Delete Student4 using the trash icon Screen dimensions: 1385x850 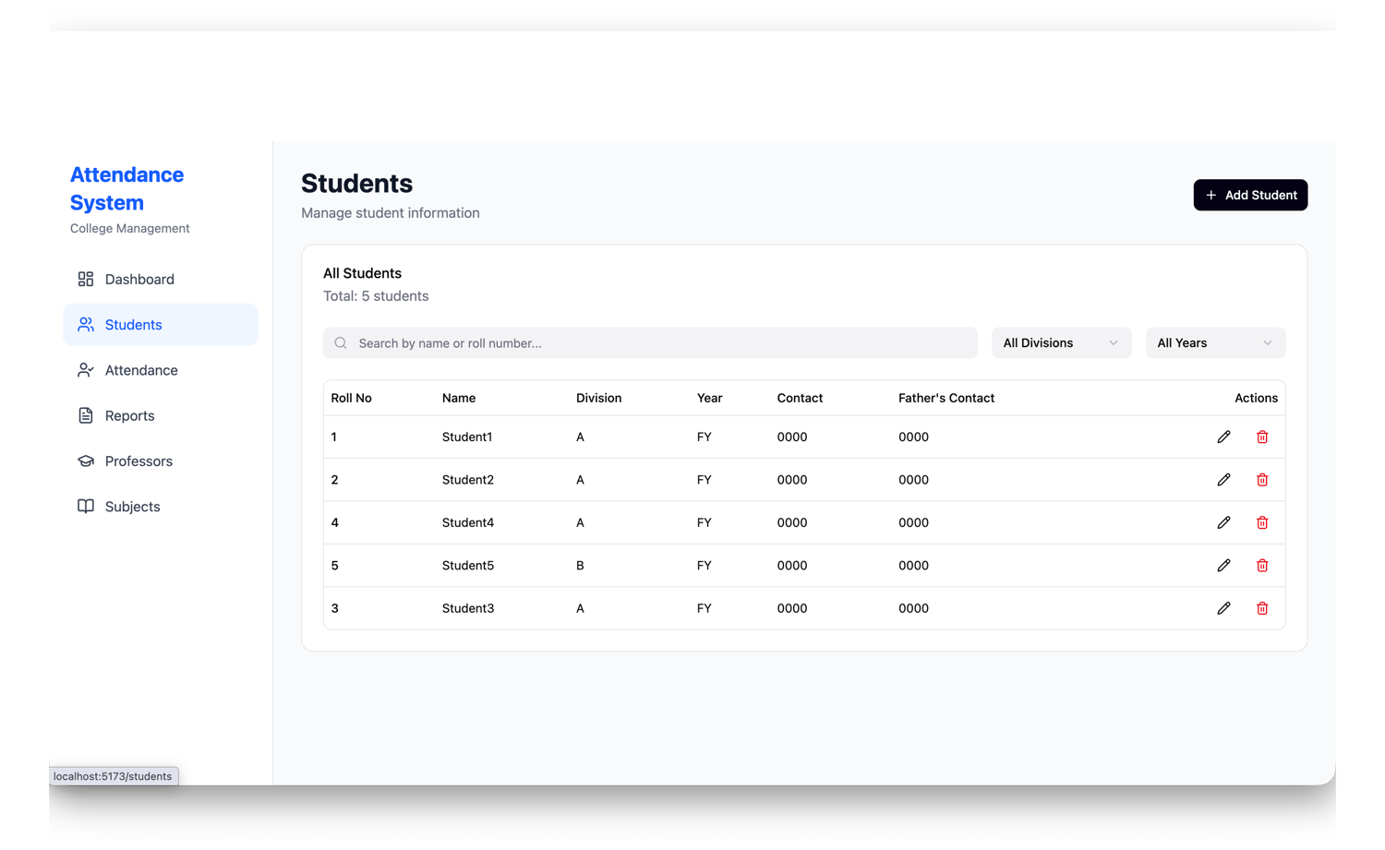[x=1262, y=522]
